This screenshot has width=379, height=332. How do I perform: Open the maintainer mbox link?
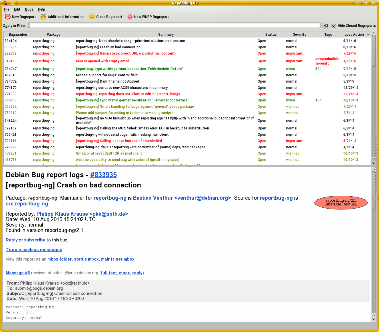[x=118, y=259]
